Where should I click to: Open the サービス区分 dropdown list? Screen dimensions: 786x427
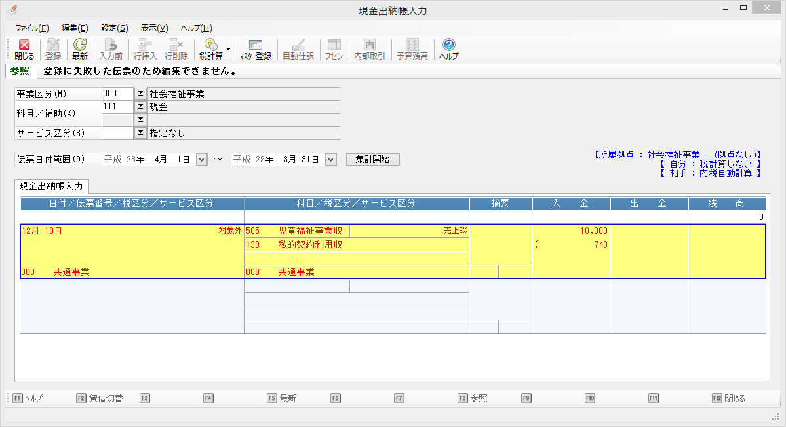click(x=140, y=134)
